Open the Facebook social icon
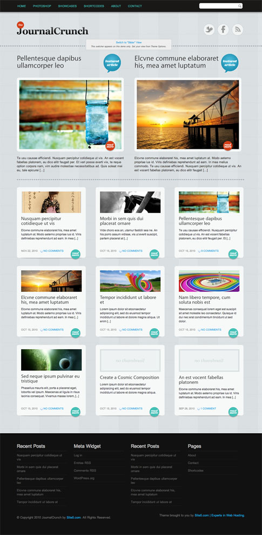 (x=223, y=30)
